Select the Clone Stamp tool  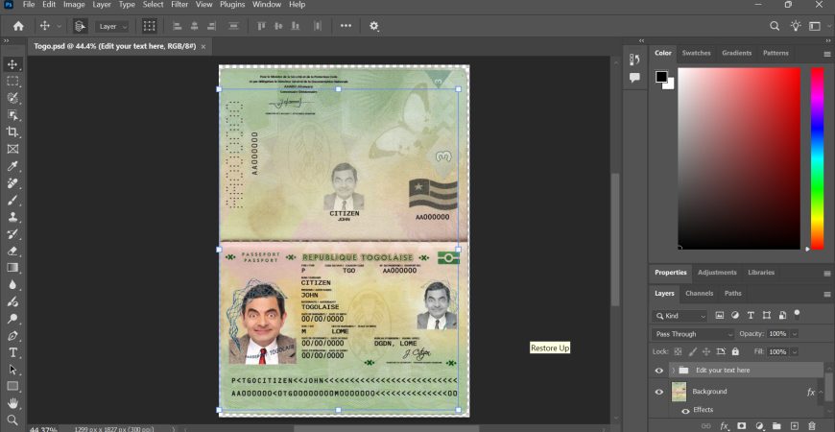(12, 217)
